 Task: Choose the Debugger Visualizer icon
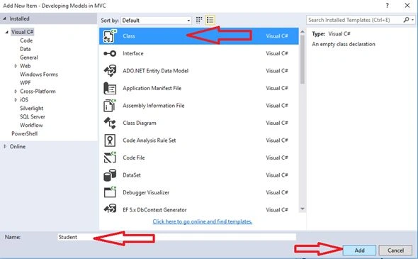(x=110, y=192)
